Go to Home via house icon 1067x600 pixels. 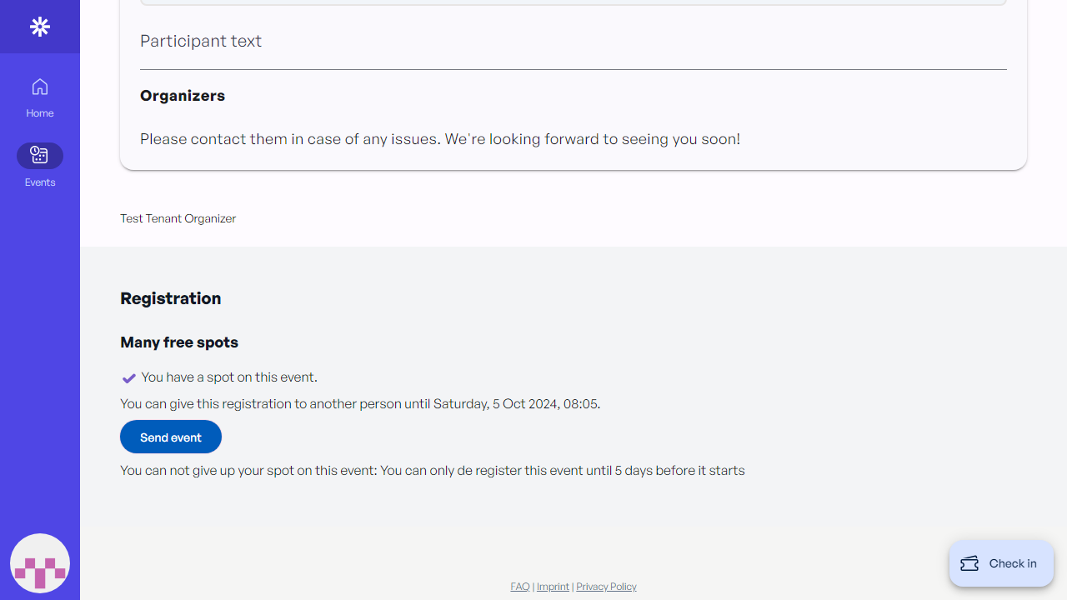click(40, 87)
